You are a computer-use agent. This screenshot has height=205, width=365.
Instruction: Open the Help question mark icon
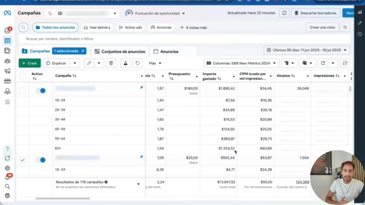(7, 149)
